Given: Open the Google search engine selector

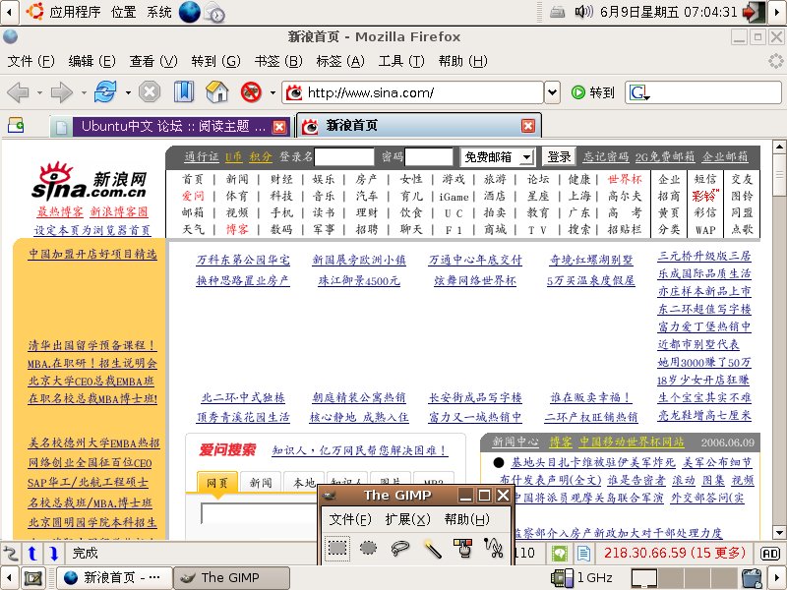Looking at the screenshot, I should tap(639, 92).
